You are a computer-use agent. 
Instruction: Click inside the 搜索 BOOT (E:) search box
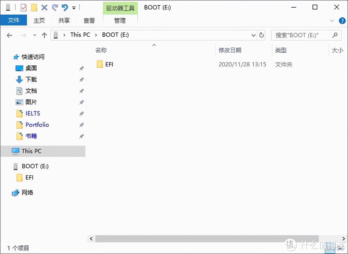pyautogui.click(x=302, y=35)
